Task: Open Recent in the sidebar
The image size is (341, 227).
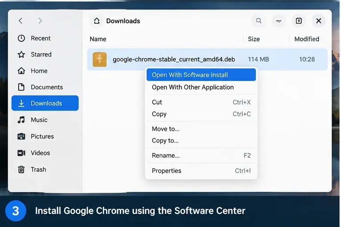Action: pos(41,38)
